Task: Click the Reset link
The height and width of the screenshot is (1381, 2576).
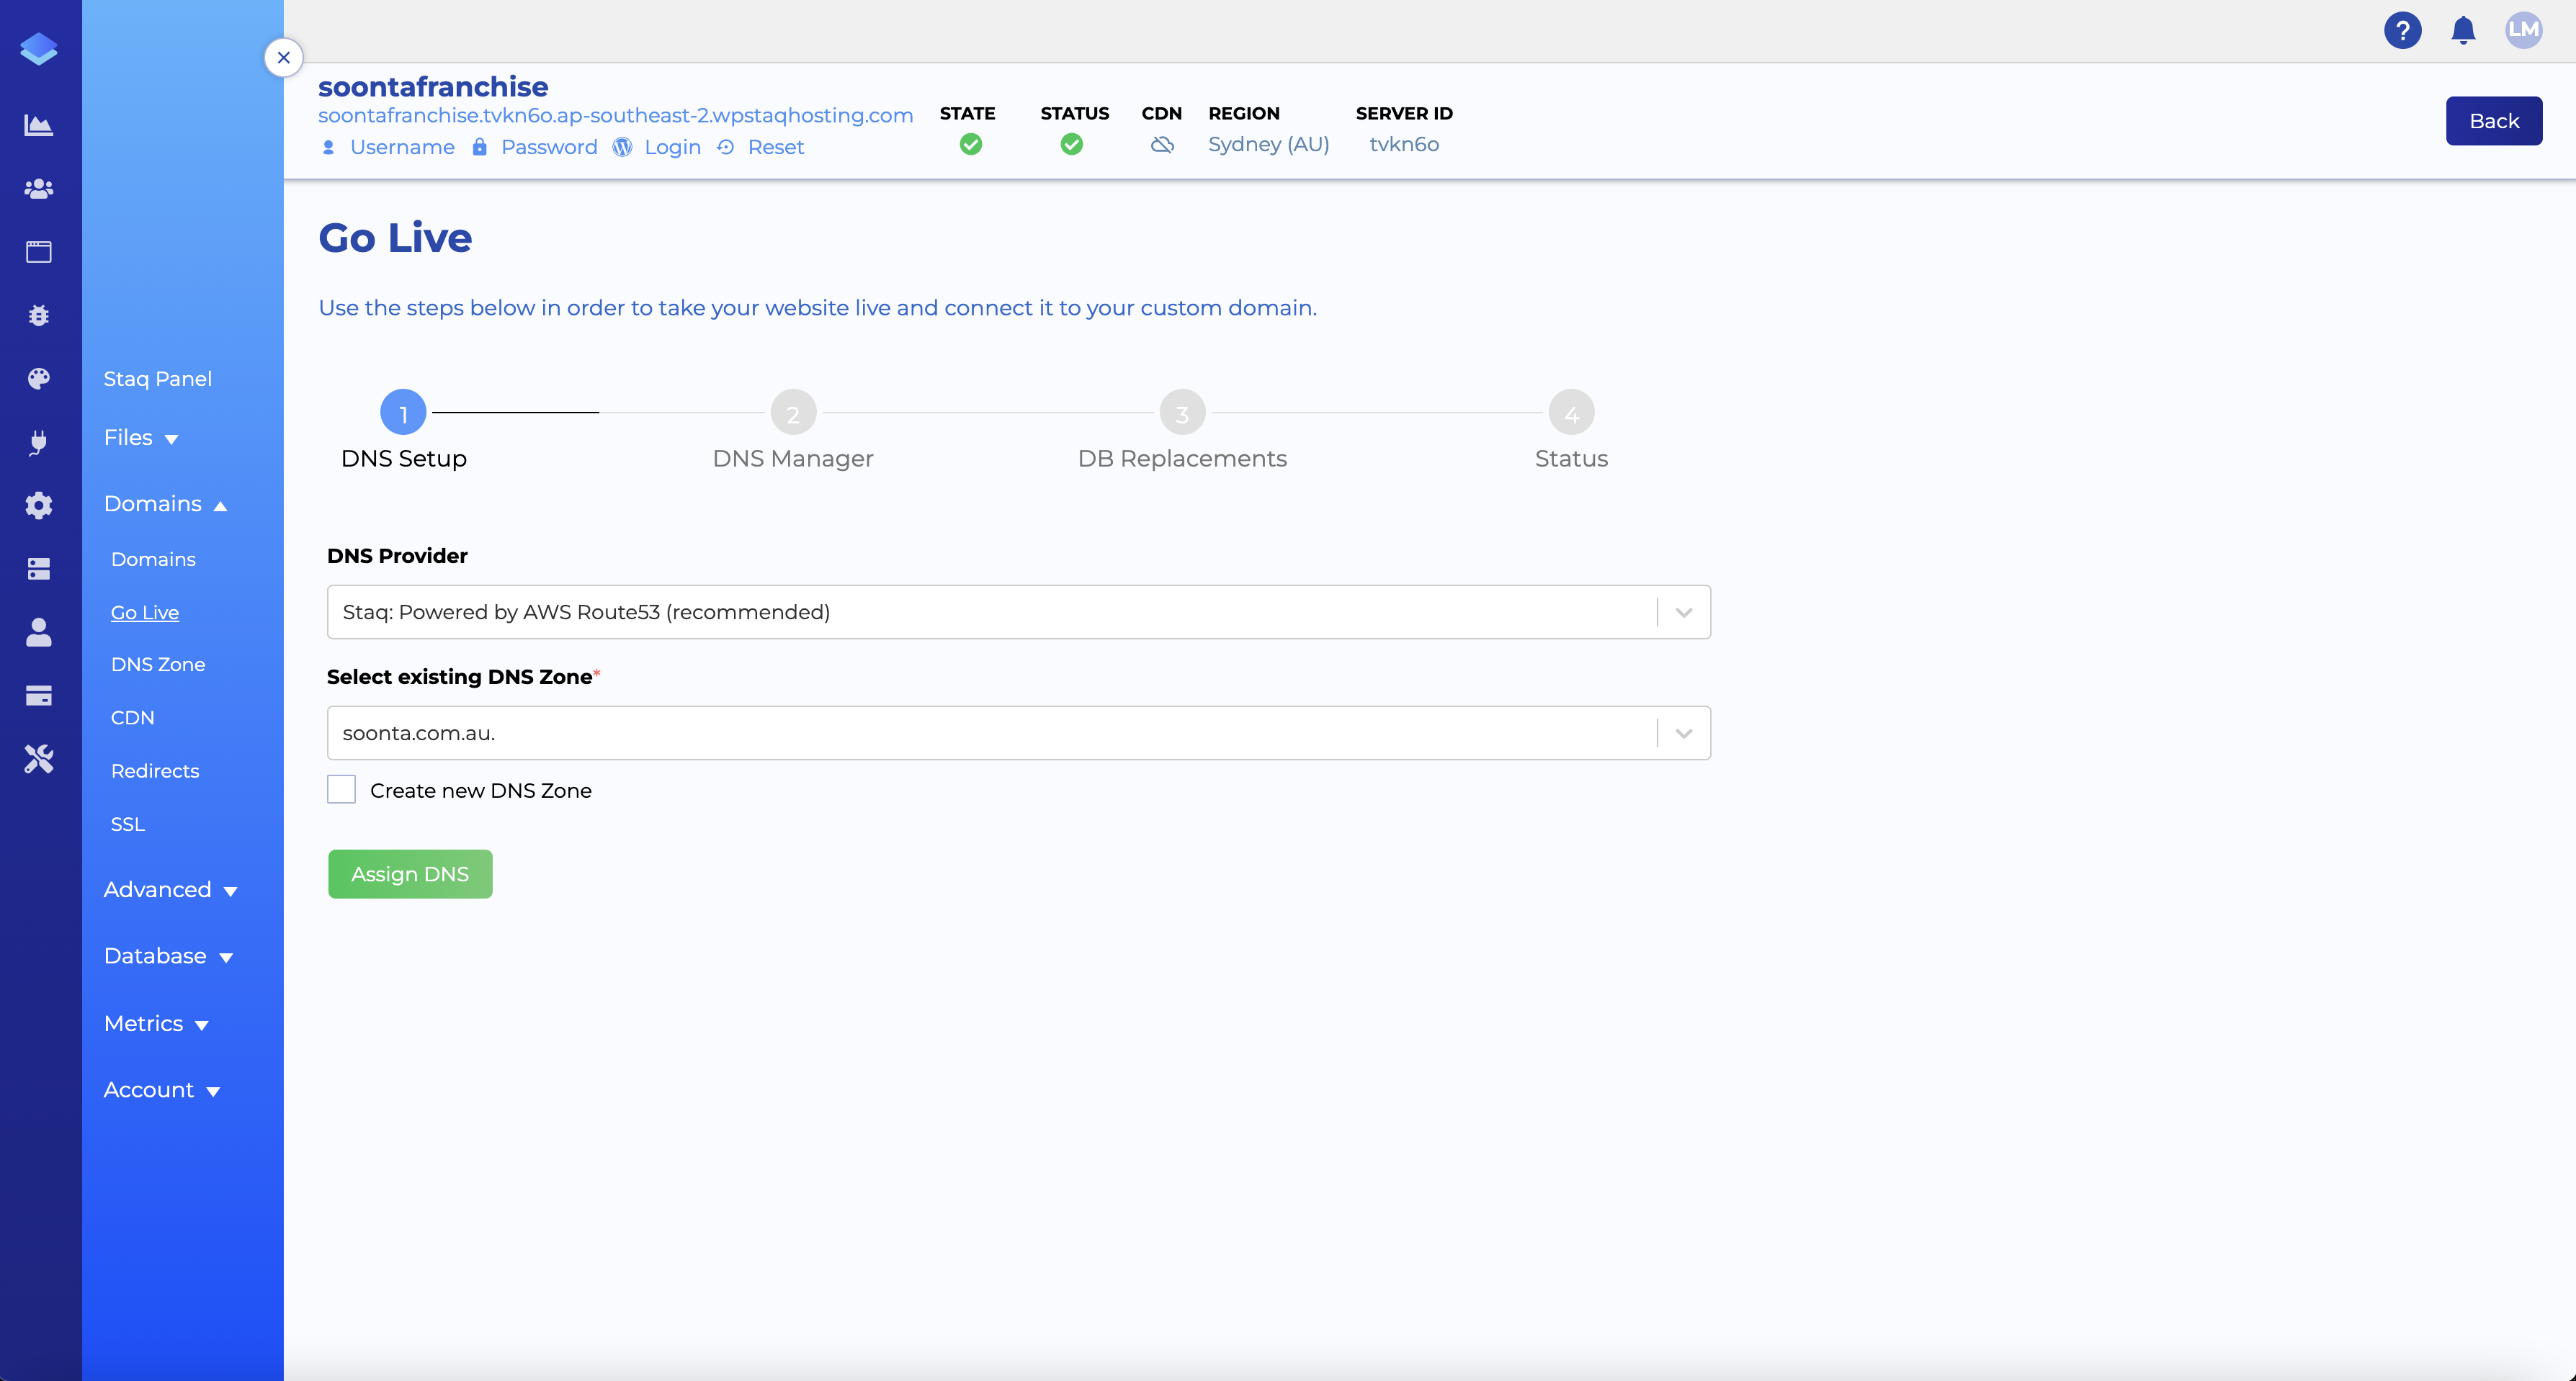Action: tap(776, 147)
